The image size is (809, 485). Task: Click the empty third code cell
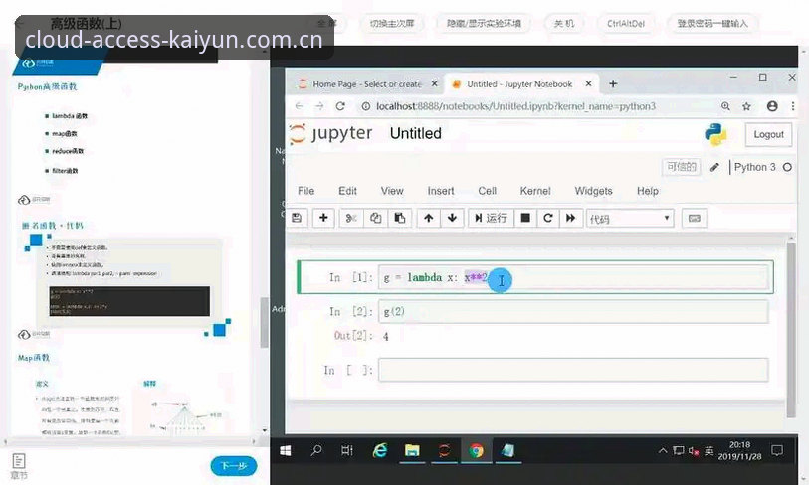(574, 370)
